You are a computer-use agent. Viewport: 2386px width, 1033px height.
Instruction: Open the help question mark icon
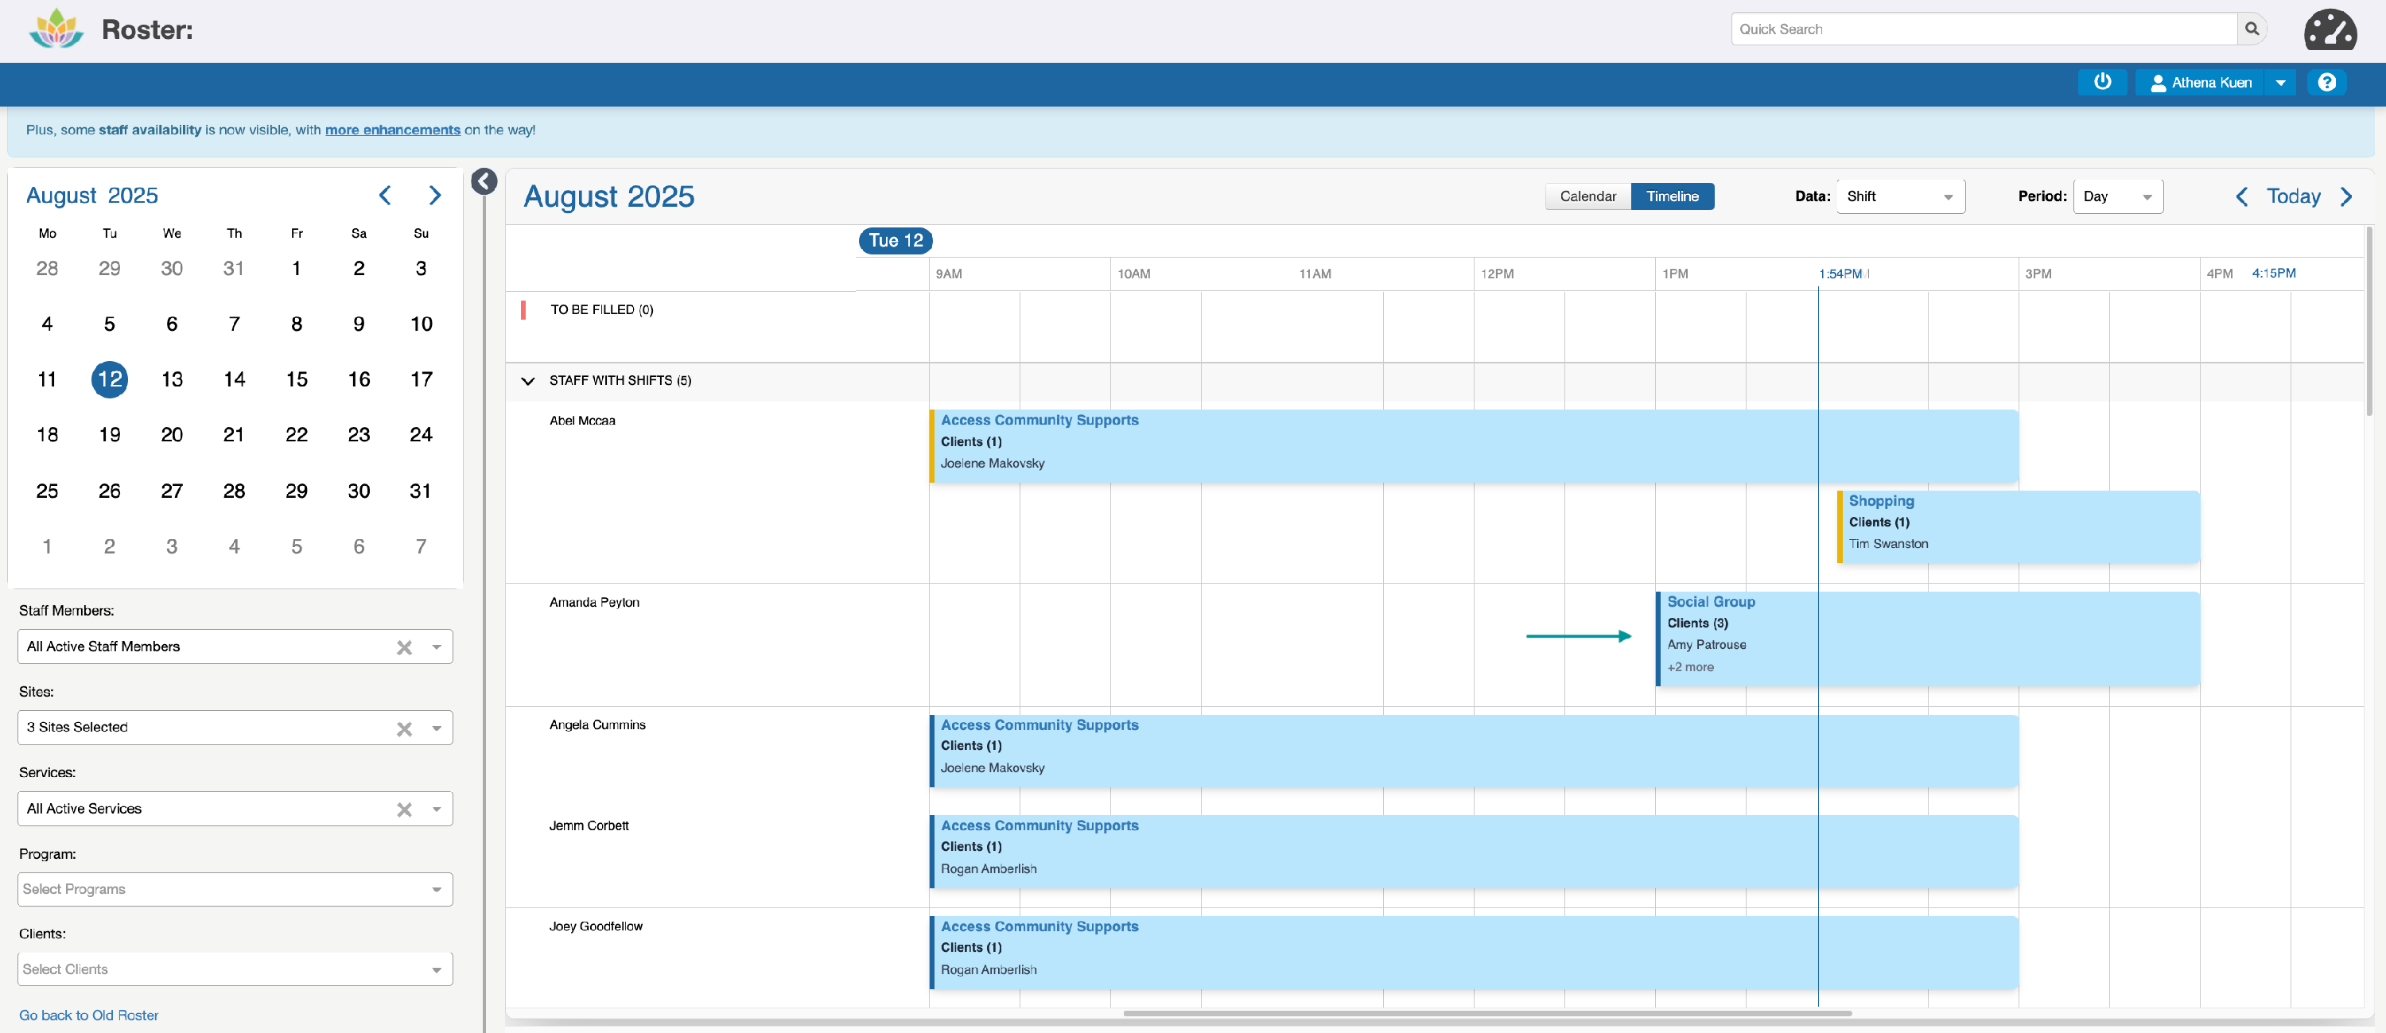click(x=2326, y=83)
